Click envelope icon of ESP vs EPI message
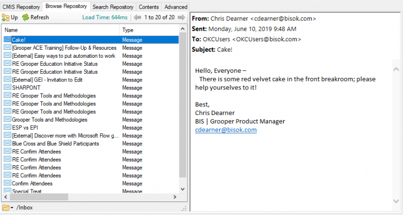This screenshot has width=403, height=215. click(8, 127)
